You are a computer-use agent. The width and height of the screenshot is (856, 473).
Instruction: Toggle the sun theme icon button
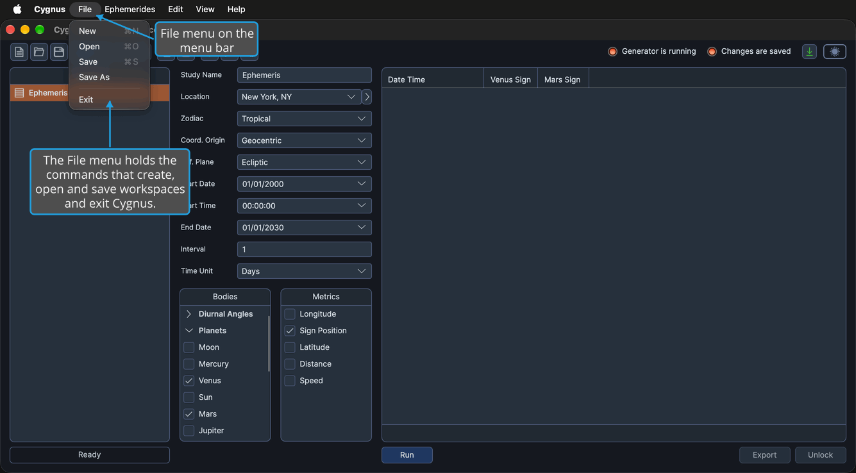835,52
